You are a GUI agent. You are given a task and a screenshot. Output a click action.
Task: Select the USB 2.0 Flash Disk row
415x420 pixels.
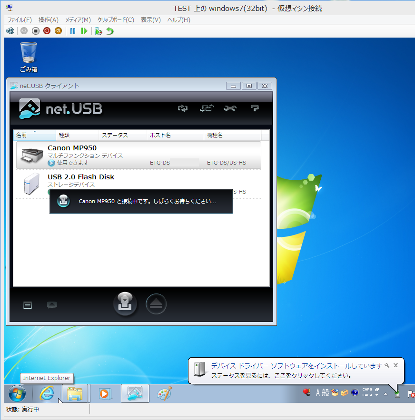click(x=138, y=184)
